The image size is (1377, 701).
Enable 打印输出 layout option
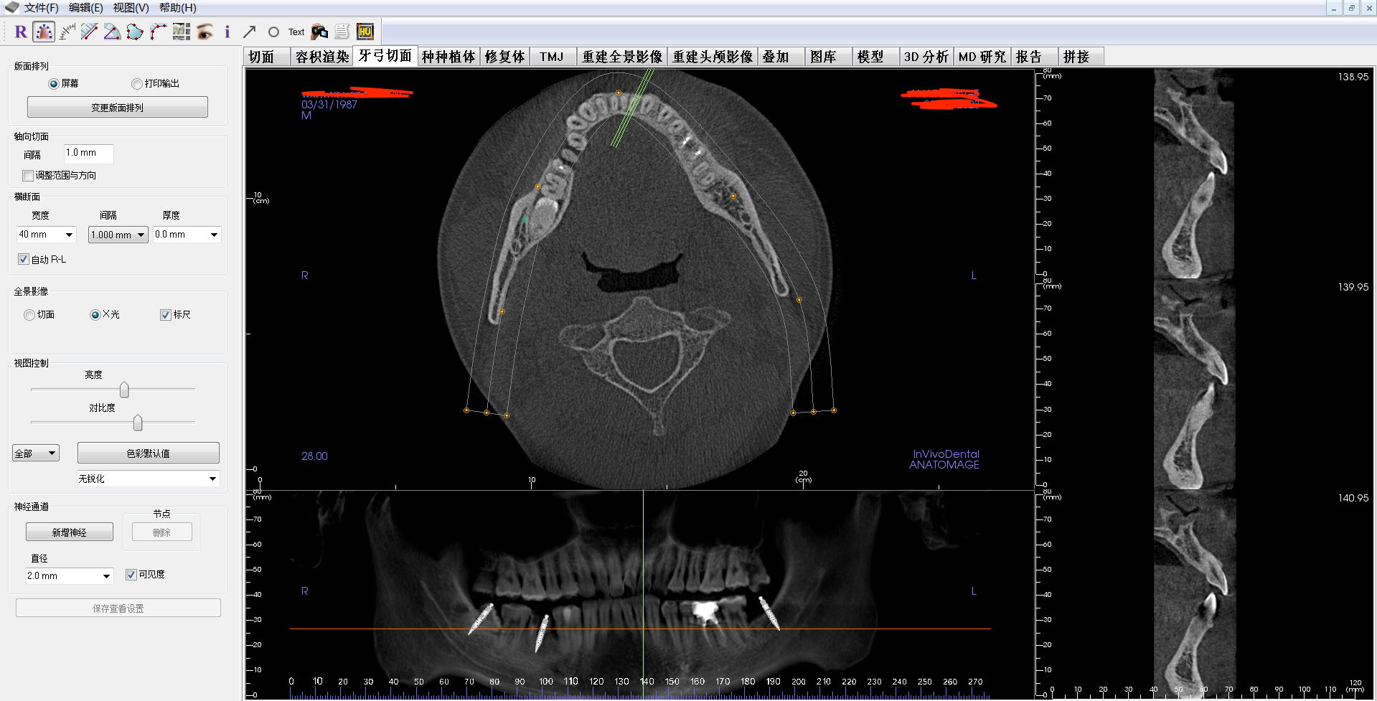click(x=136, y=83)
